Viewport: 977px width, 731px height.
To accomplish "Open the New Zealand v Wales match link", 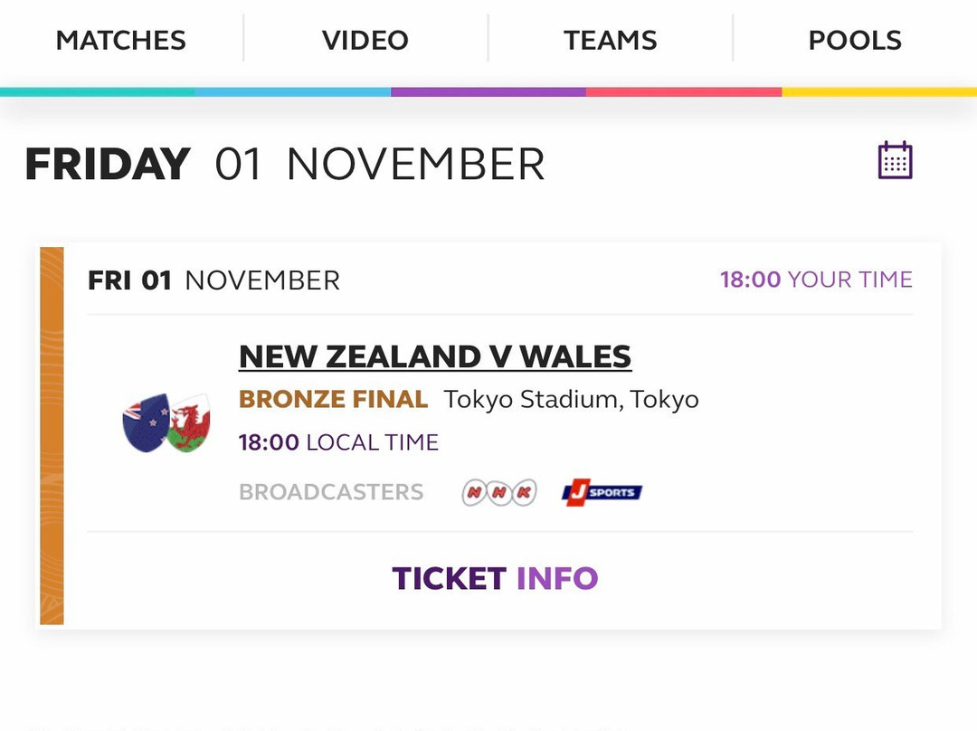I will (x=435, y=357).
